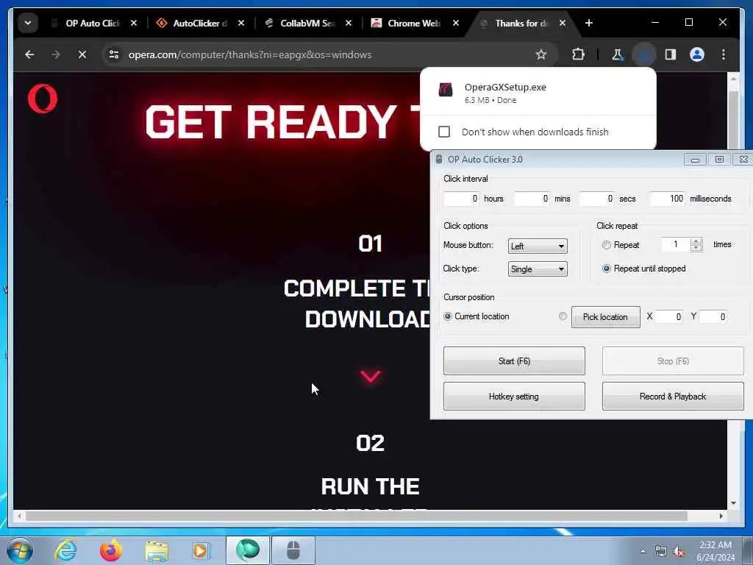Click the taskbar clock showing 2:32 AM
This screenshot has width=753, height=565.
[715, 551]
